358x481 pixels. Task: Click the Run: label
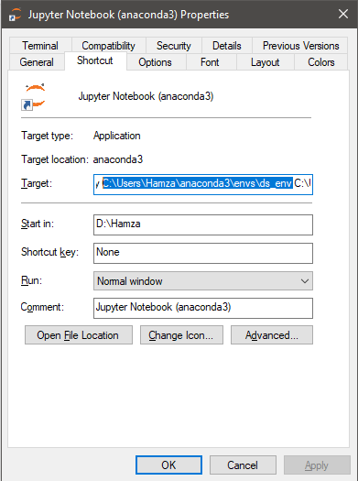(x=31, y=280)
